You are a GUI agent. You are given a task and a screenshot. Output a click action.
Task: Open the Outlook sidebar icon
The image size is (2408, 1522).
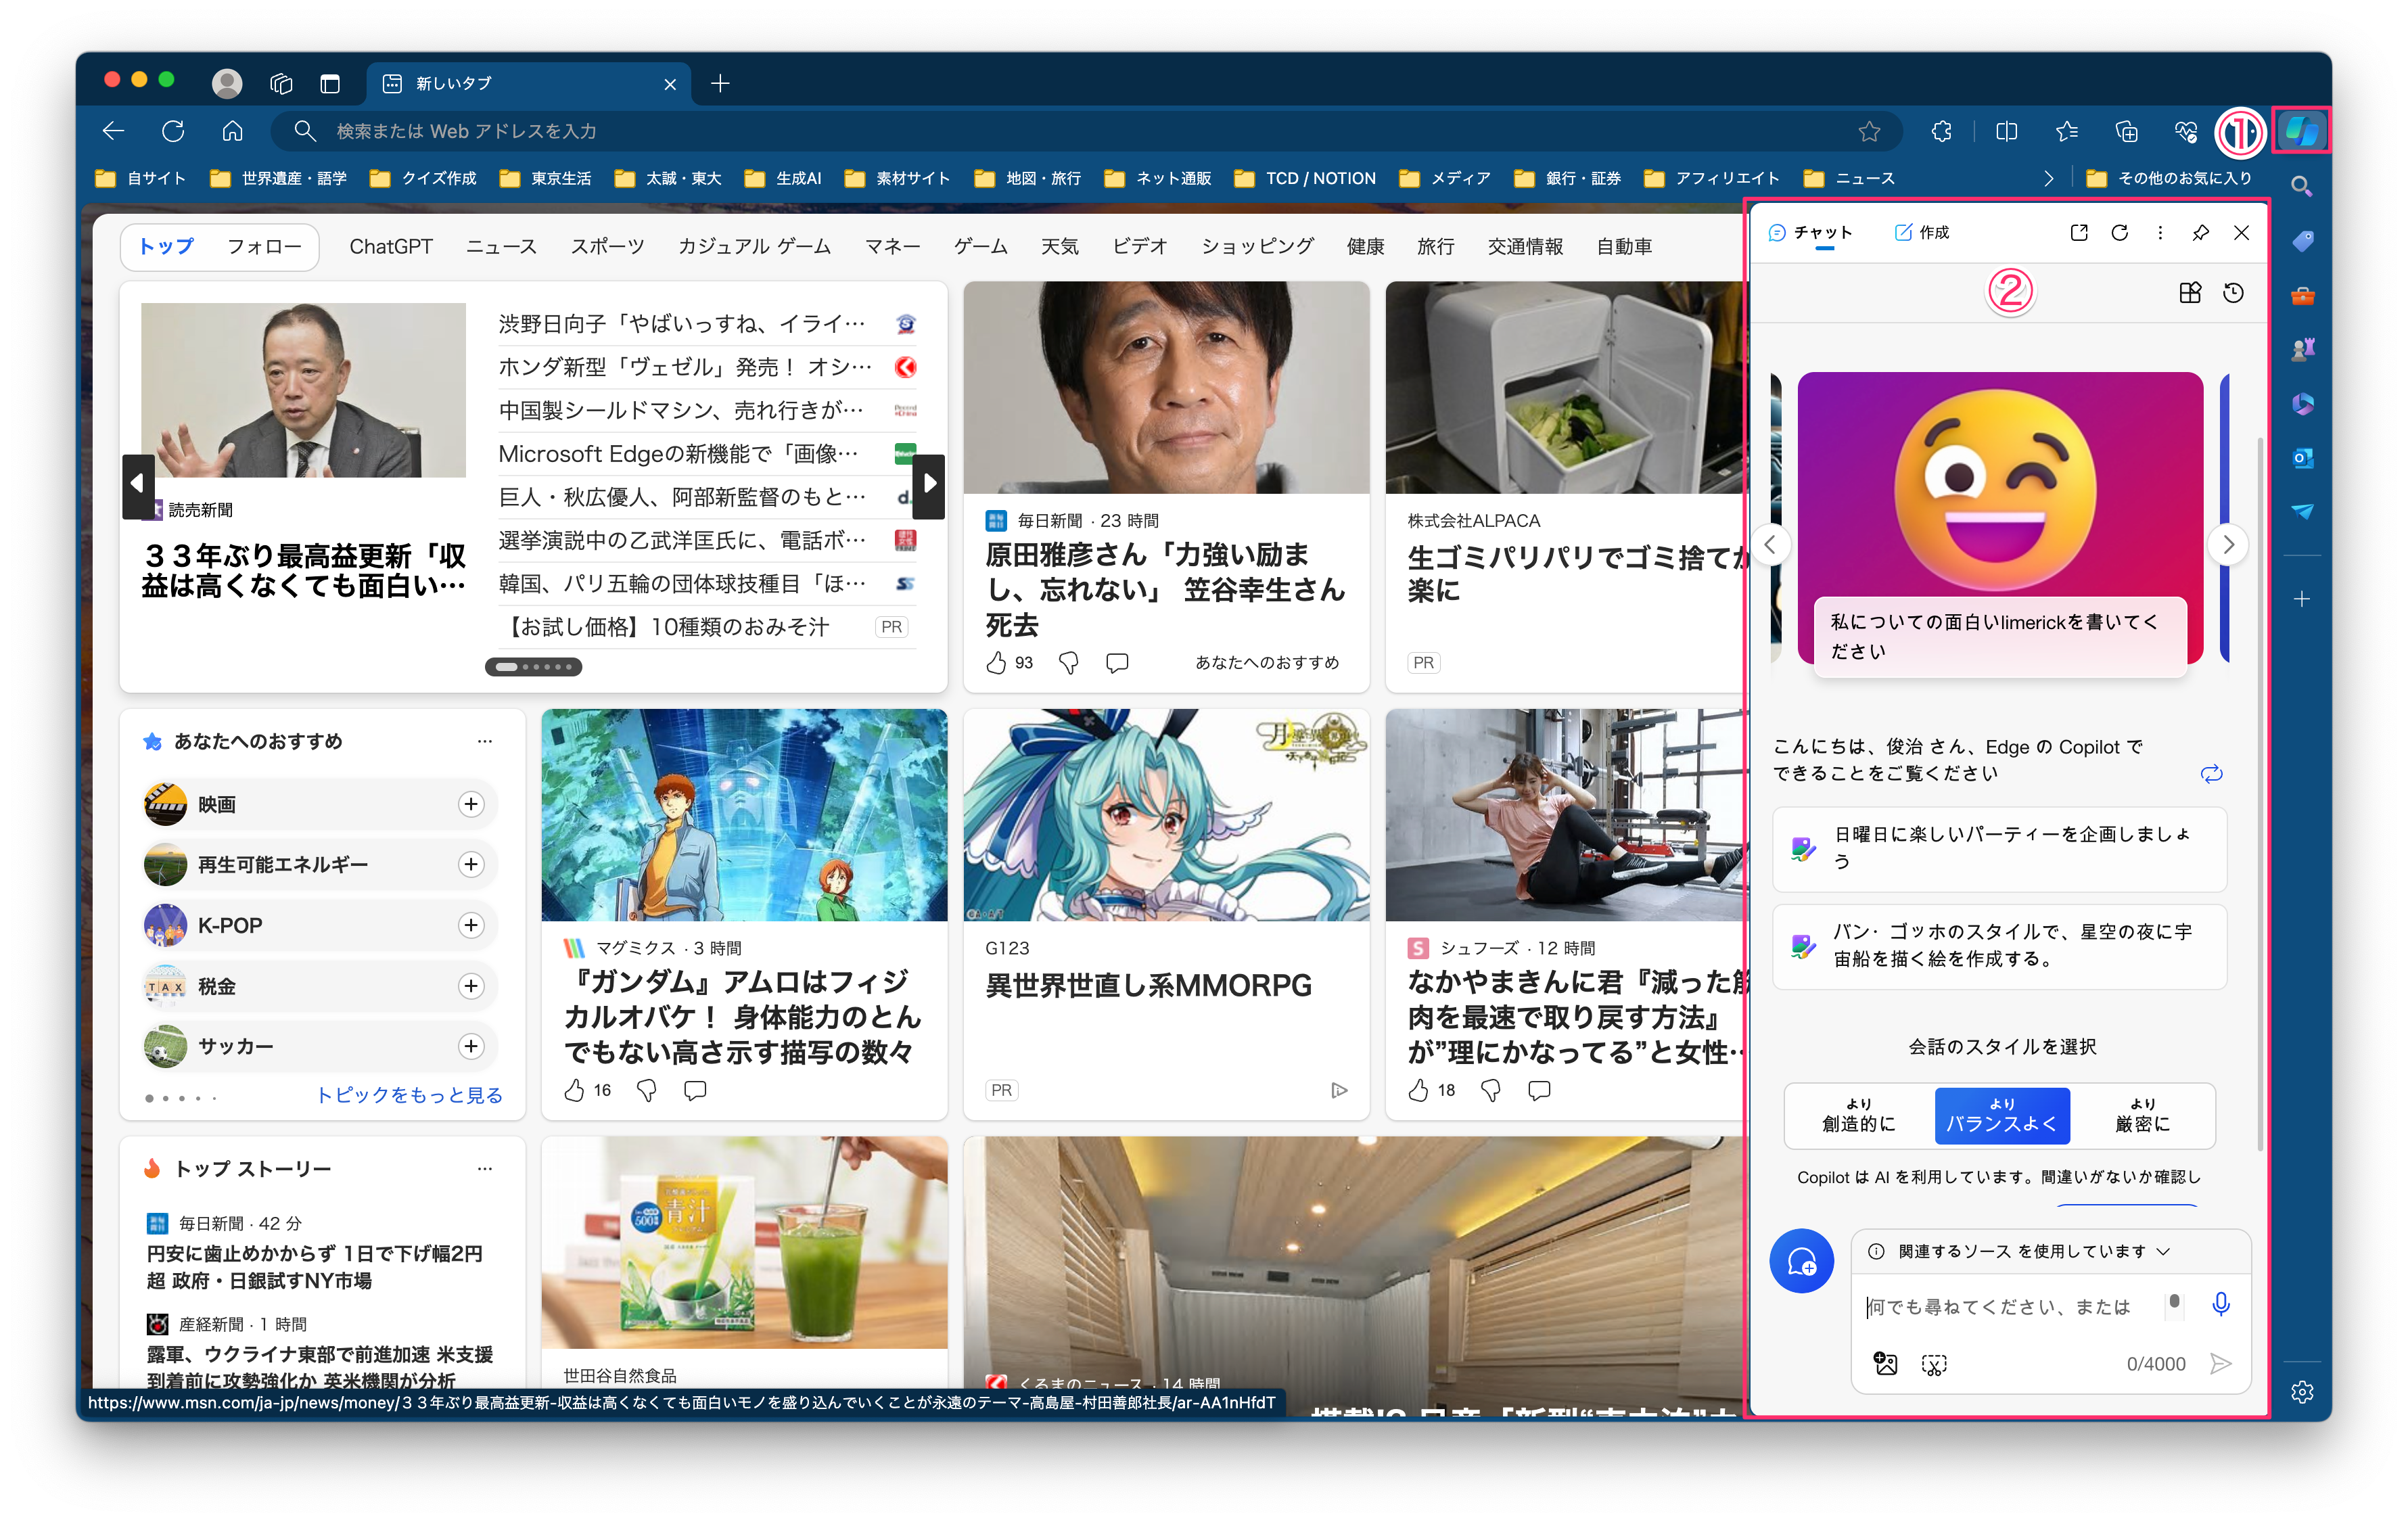click(x=2302, y=458)
